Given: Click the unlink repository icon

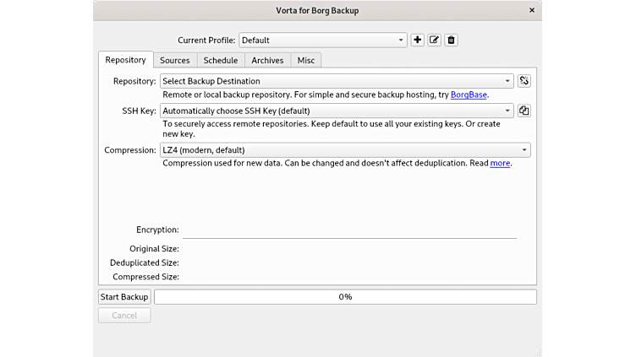Looking at the screenshot, I should coord(524,81).
